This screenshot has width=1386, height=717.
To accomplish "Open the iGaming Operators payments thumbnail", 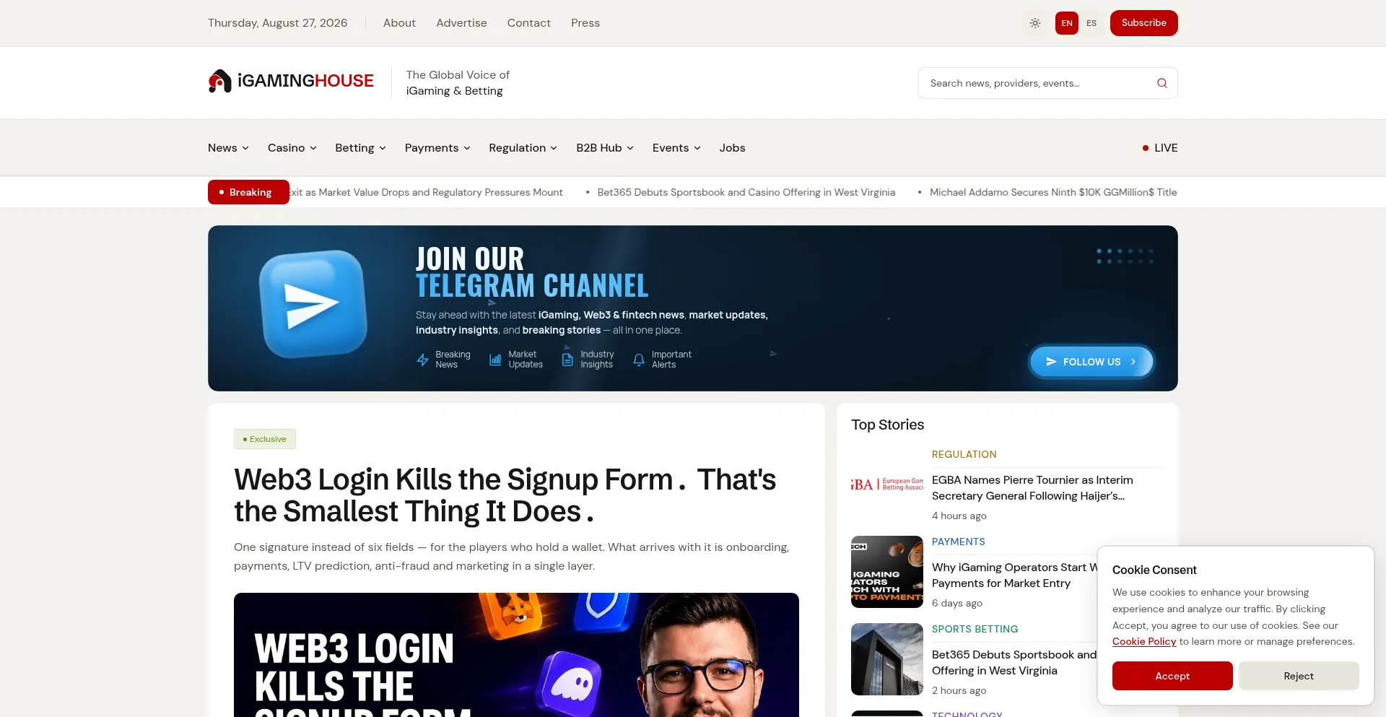I will click(887, 572).
